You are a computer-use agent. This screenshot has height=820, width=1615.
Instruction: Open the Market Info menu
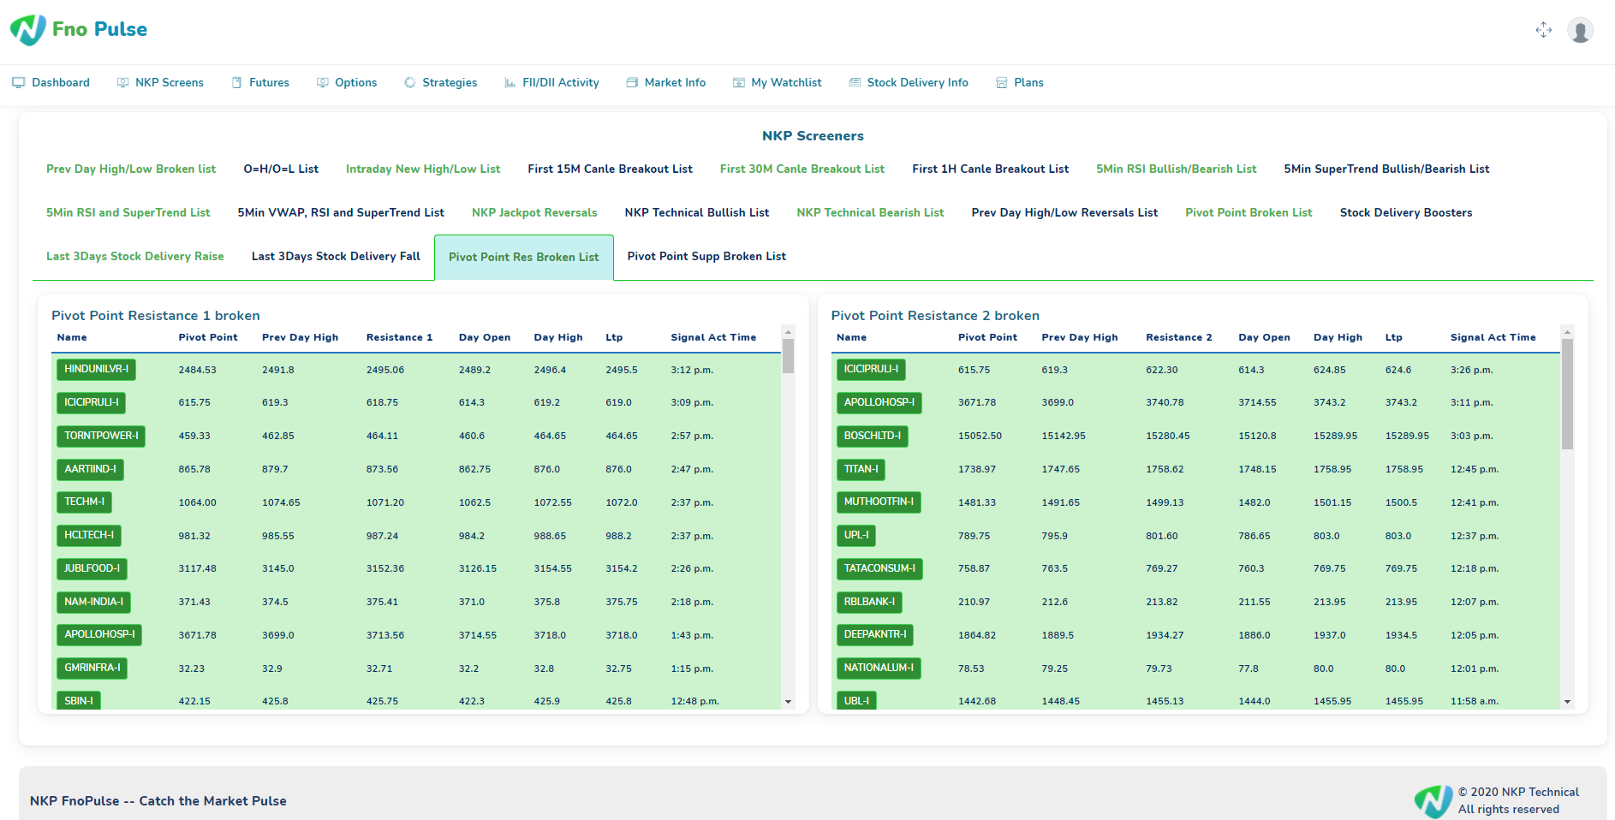666,83
